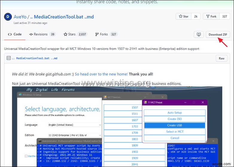Click the Star icon button
This screenshot has width=234, height=167.
[x=184, y=16]
